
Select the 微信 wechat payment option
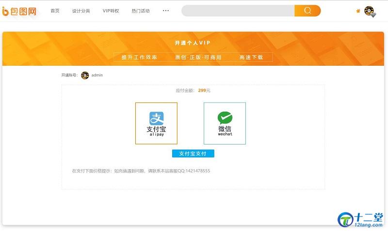pyautogui.click(x=225, y=123)
